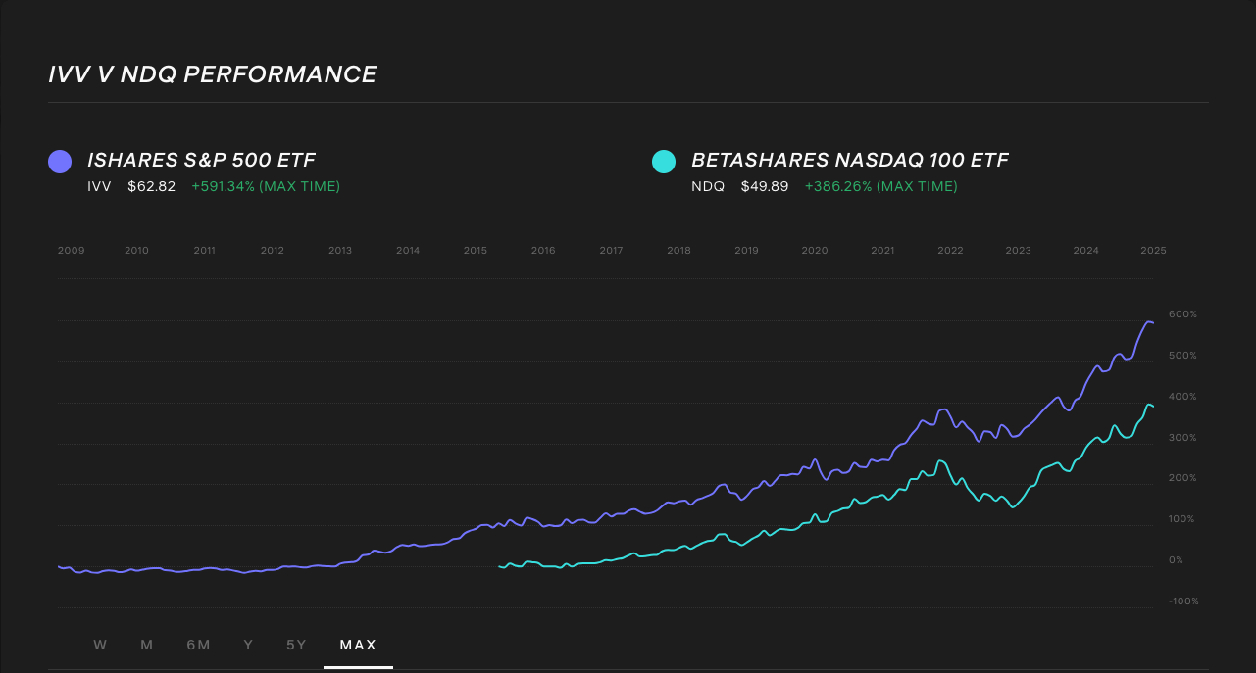
Task: Click the IVV ticker symbol
Action: point(99,186)
